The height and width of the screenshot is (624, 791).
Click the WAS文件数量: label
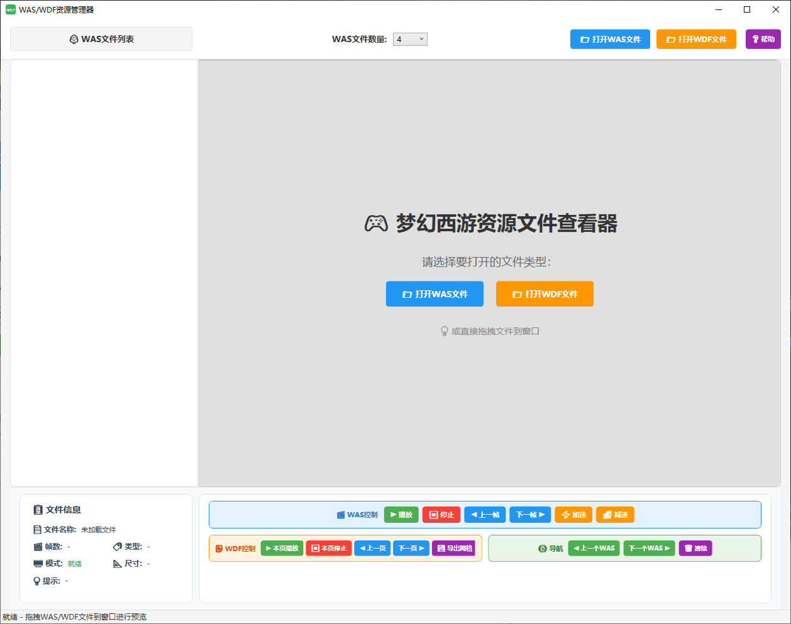point(360,39)
